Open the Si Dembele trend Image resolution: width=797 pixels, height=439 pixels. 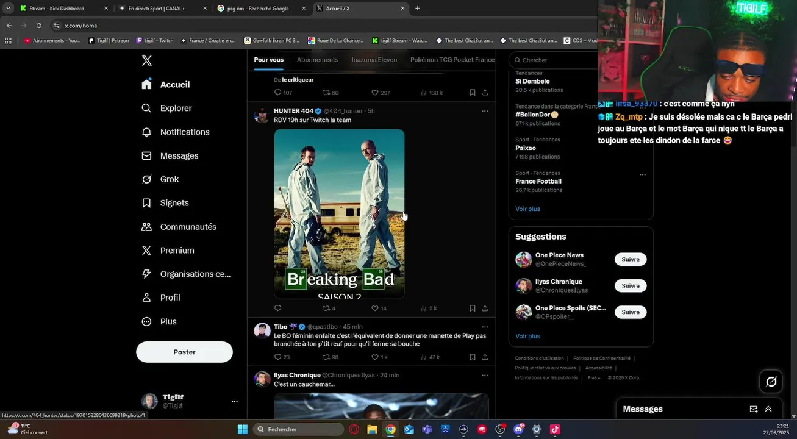532,81
